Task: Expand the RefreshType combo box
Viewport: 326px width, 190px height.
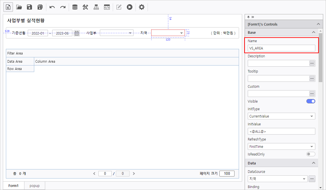Action: pyautogui.click(x=281, y=147)
